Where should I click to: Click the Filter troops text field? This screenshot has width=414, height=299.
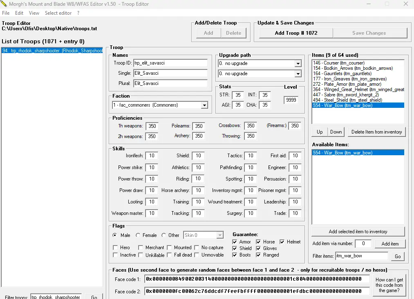(56, 297)
